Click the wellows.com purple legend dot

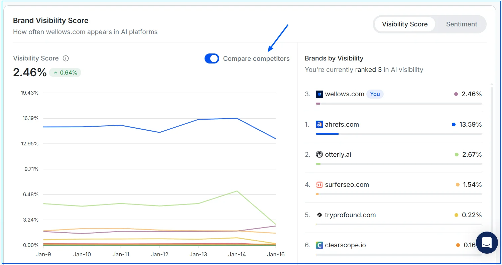[x=456, y=94]
